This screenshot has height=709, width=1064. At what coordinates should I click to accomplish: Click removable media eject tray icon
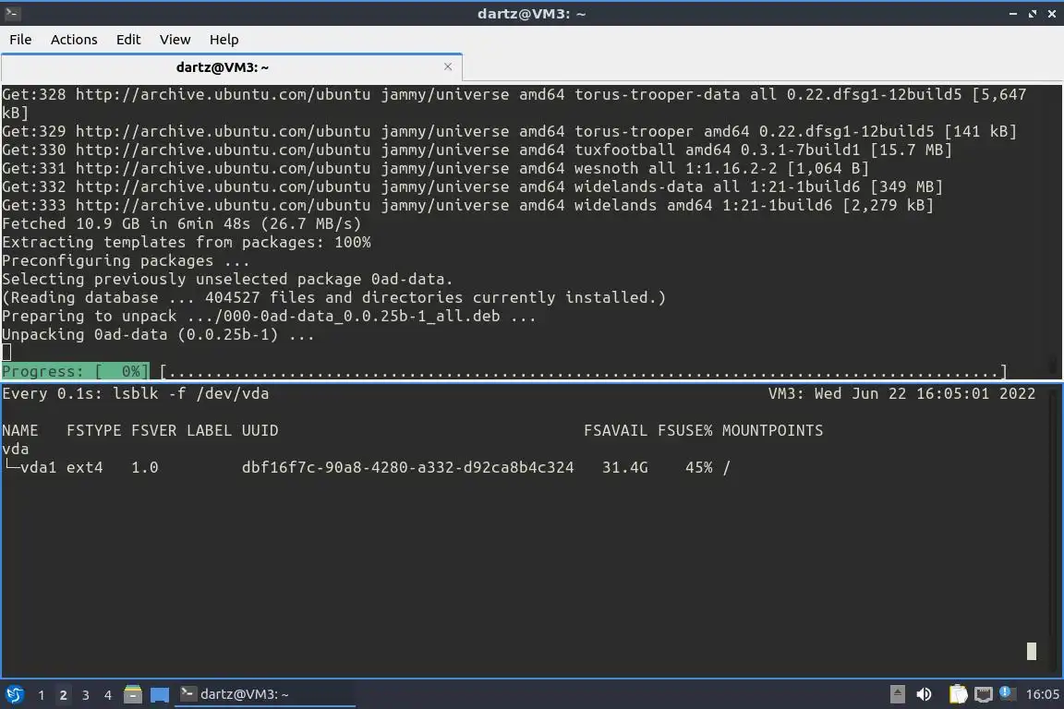tap(897, 694)
